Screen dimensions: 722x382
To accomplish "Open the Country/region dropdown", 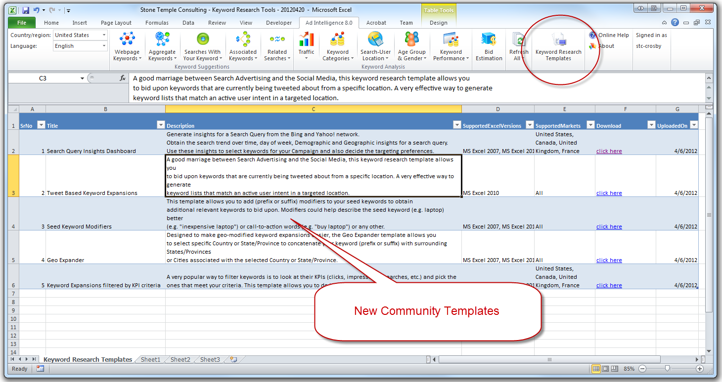I will [104, 35].
